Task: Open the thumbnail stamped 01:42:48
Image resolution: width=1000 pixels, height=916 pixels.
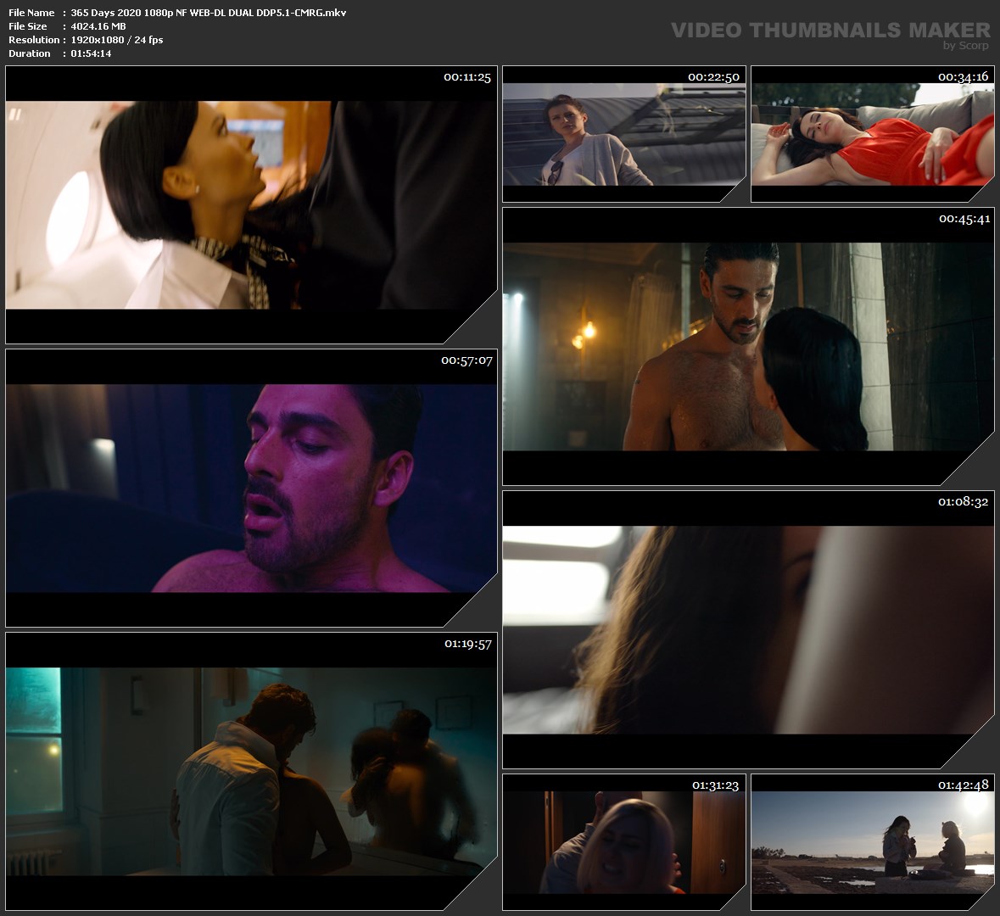Action: pyautogui.click(x=873, y=842)
